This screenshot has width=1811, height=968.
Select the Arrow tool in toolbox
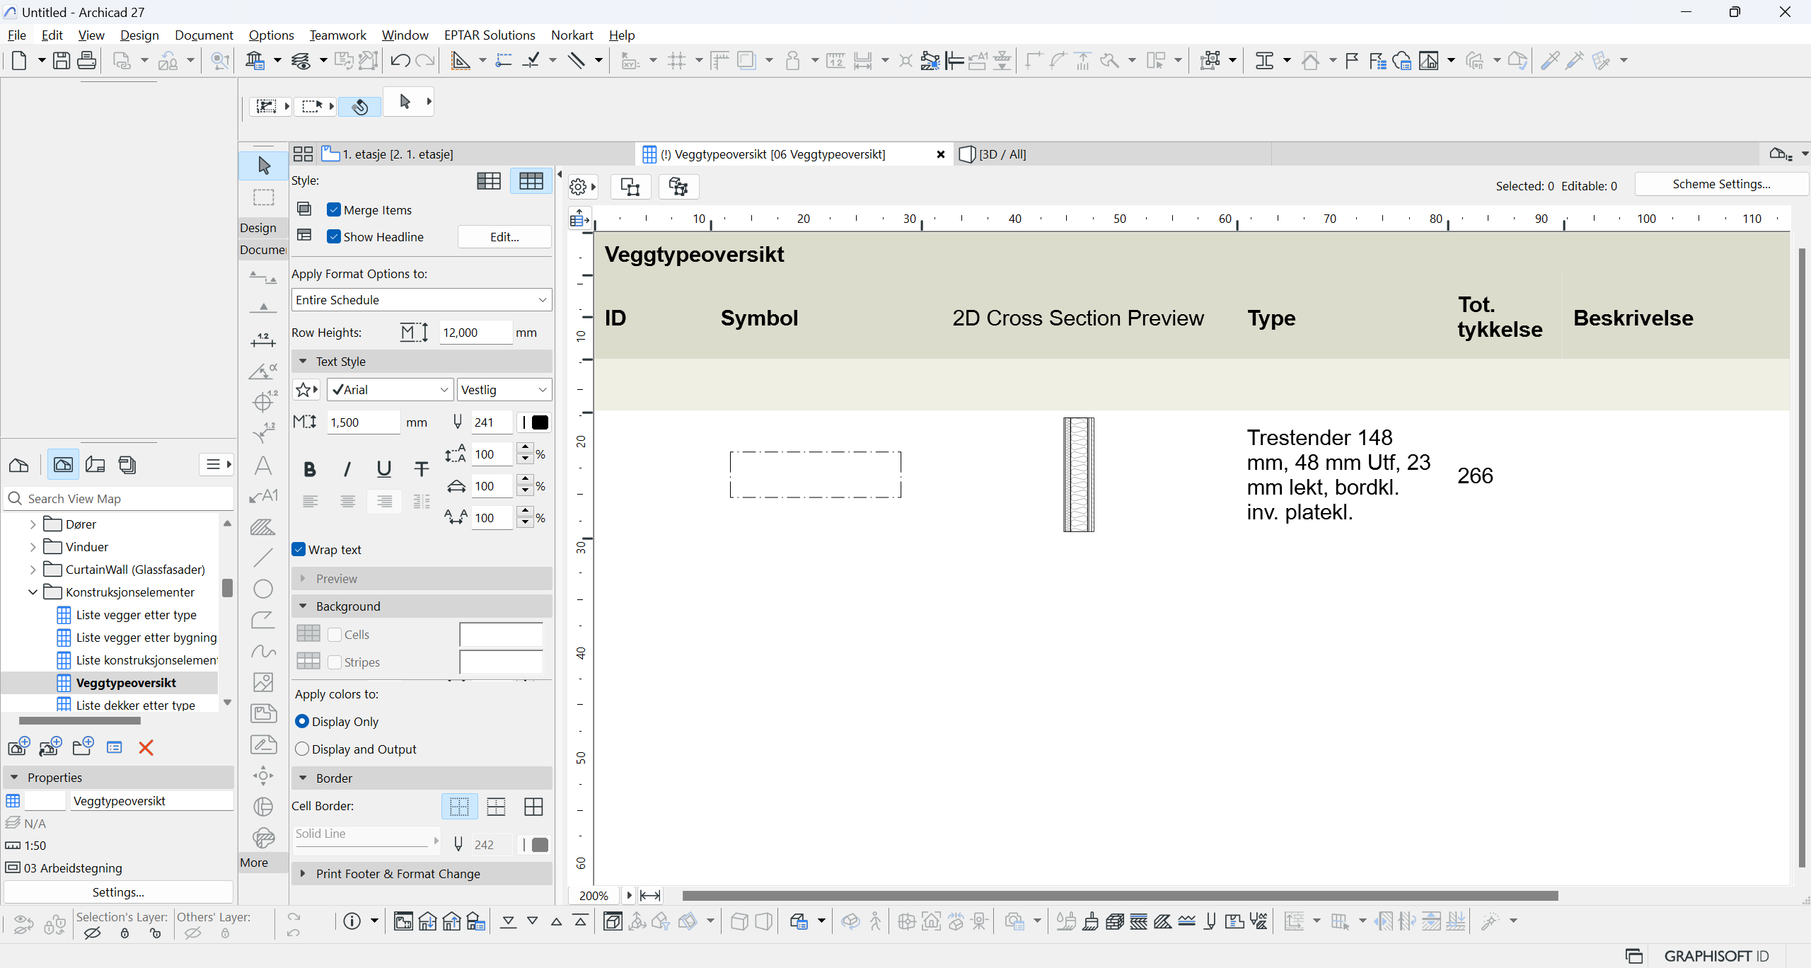264,166
